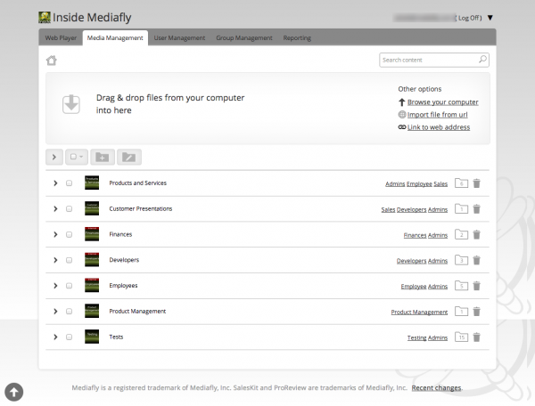Expand all with the toolbar chevron

point(54,157)
